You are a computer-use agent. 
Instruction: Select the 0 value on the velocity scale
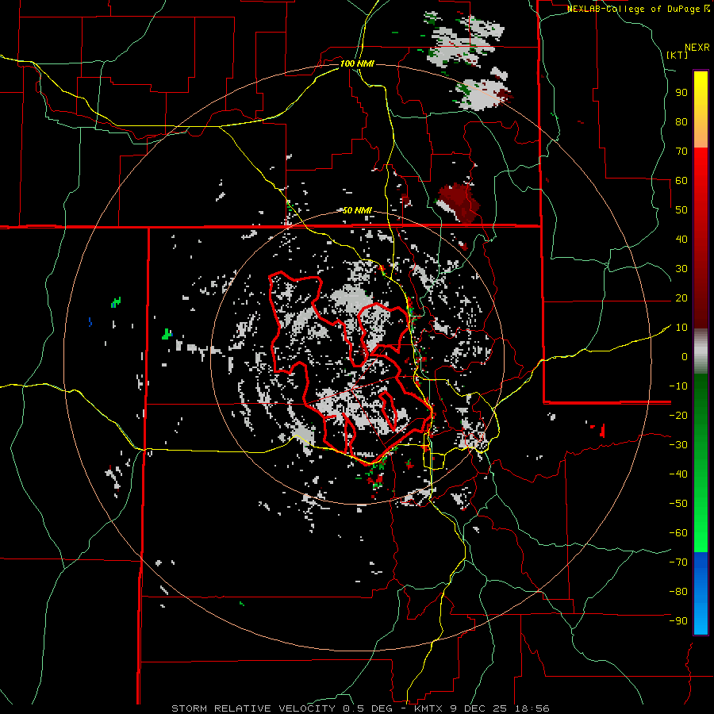685,357
